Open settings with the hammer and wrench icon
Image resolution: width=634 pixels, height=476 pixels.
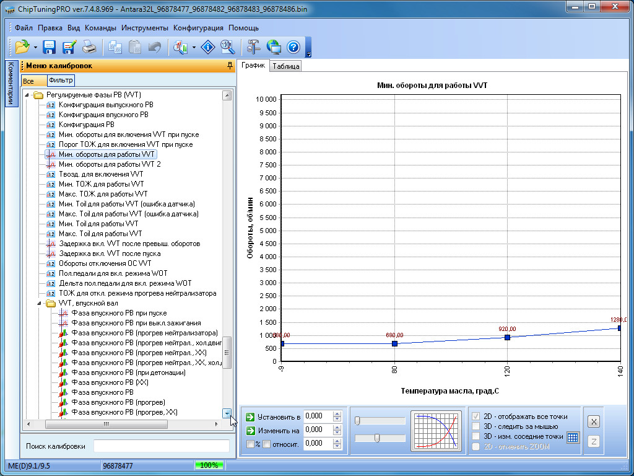coord(253,46)
